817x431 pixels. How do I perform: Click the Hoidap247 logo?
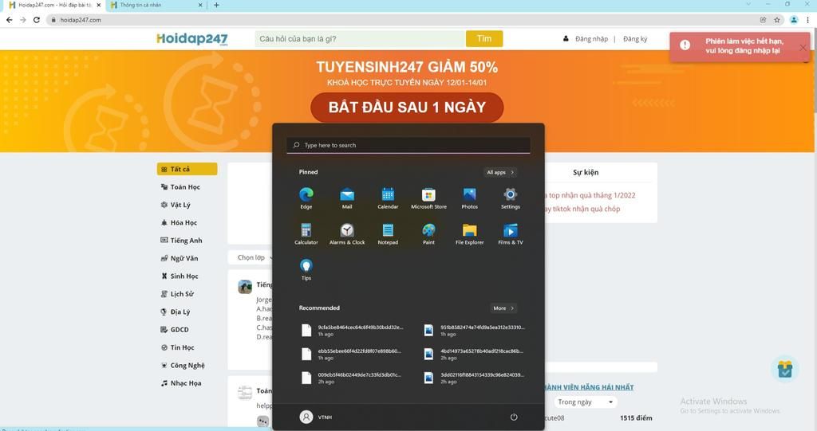[191, 39]
